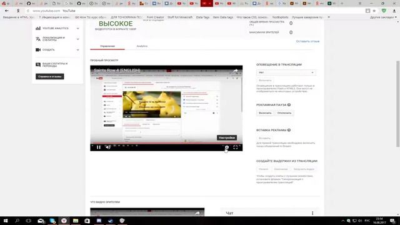The height and width of the screenshot is (225, 400).
Task: Click Включить under Рекламная пауза
Action: pyautogui.click(x=265, y=113)
